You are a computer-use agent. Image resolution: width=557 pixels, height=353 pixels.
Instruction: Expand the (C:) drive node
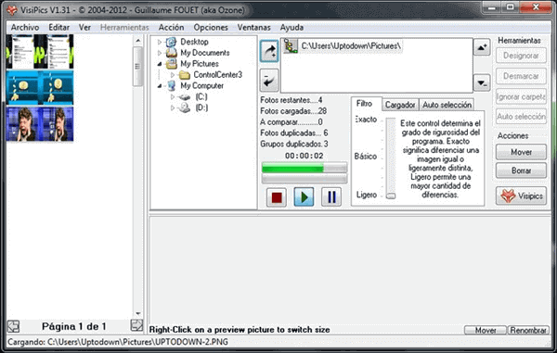coord(173,96)
